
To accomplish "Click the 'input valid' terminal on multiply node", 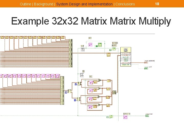I will 126,57.
